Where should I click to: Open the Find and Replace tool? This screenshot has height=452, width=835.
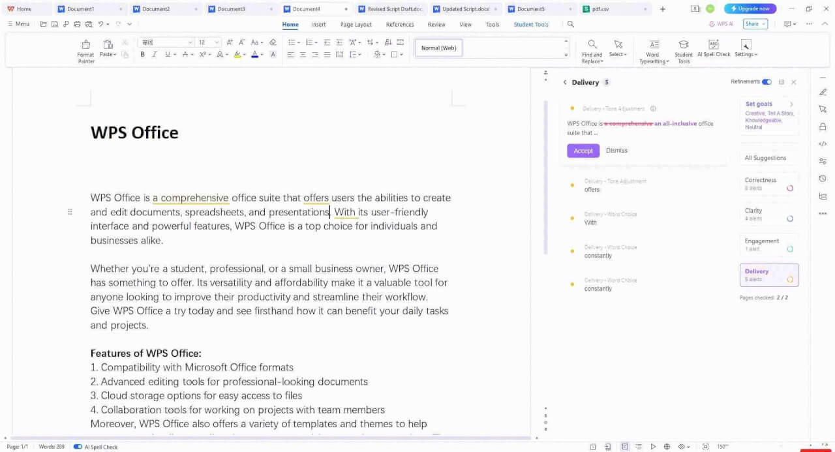[x=592, y=50]
